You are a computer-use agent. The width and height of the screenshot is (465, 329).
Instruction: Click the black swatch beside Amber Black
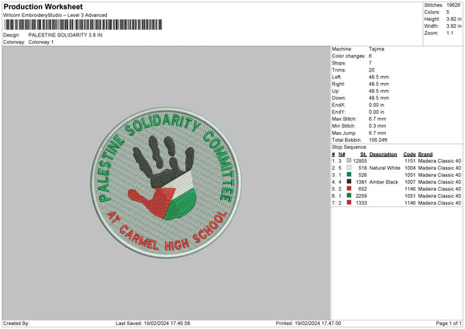pyautogui.click(x=349, y=182)
